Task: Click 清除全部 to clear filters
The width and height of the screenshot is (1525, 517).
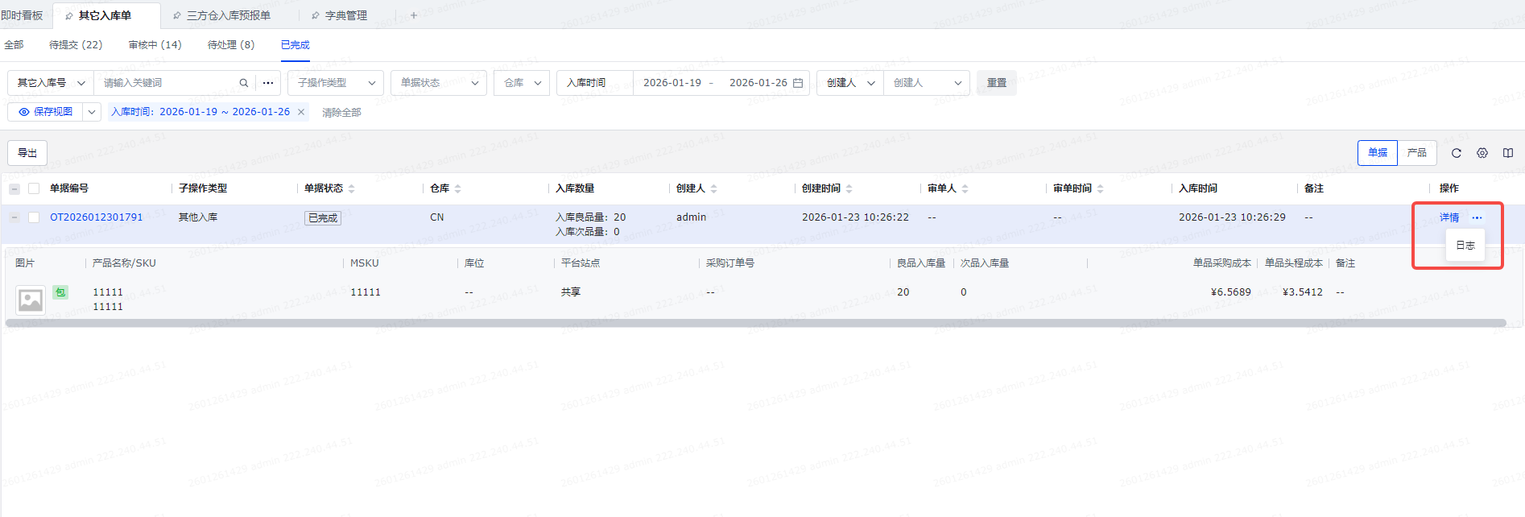Action: click(341, 113)
